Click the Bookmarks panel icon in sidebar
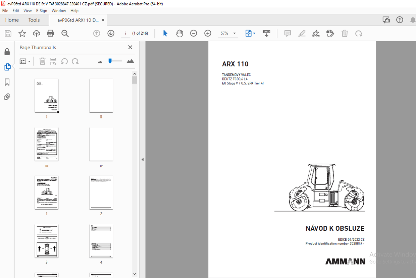Screen dimensions: 416x278 (x=7, y=82)
